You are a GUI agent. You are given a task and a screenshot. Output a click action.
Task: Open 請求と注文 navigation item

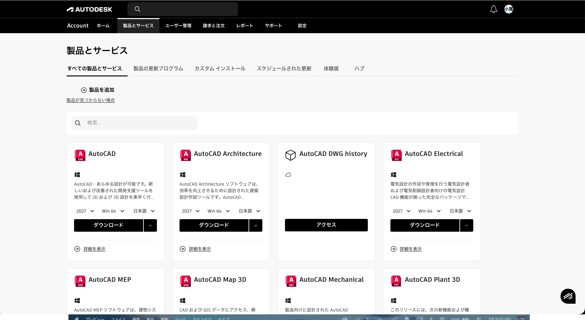tap(214, 26)
